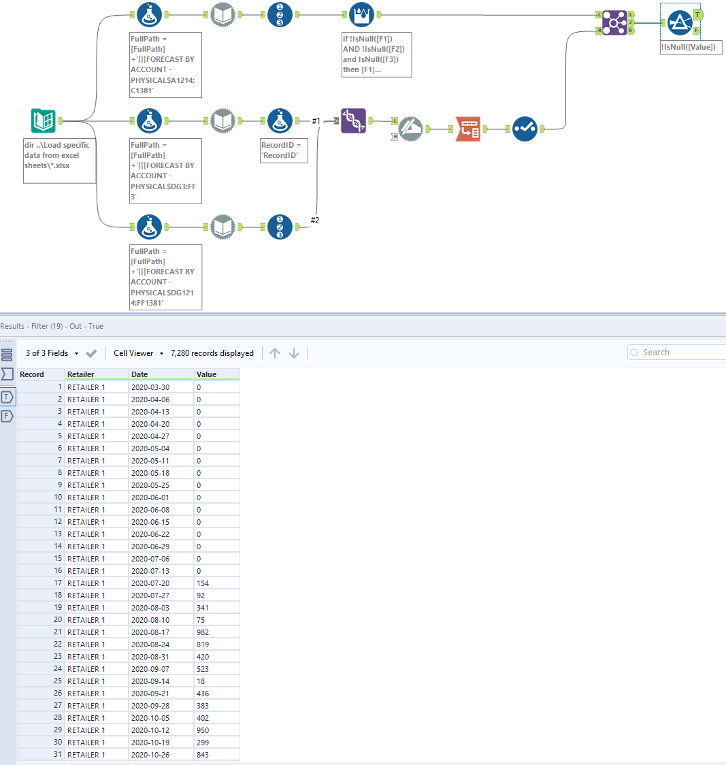726x765 pixels.
Task: Select the bottom Formula tool
Action: (x=150, y=227)
